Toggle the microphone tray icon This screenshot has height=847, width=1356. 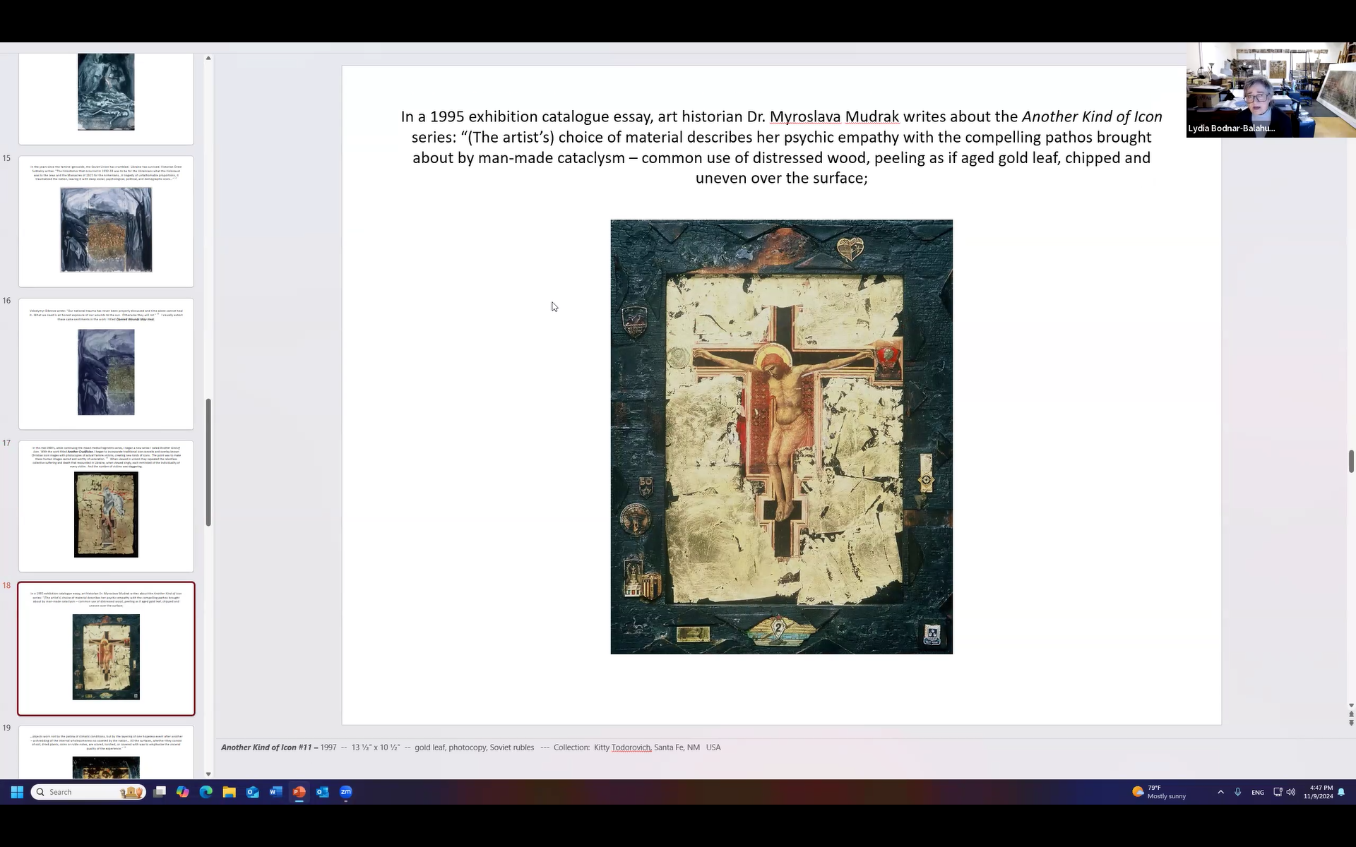[x=1238, y=792]
